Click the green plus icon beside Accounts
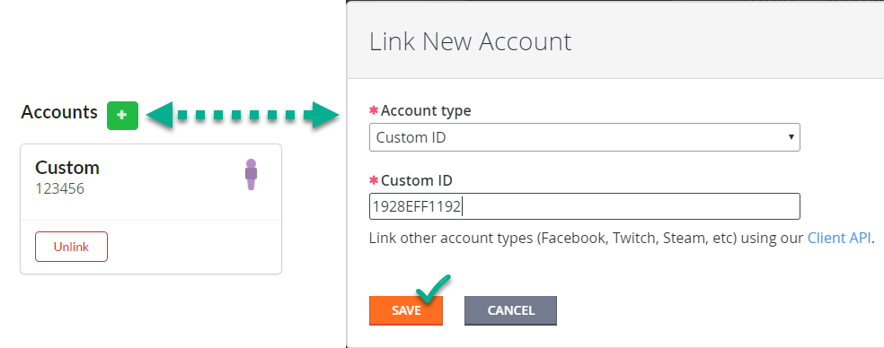 (122, 116)
